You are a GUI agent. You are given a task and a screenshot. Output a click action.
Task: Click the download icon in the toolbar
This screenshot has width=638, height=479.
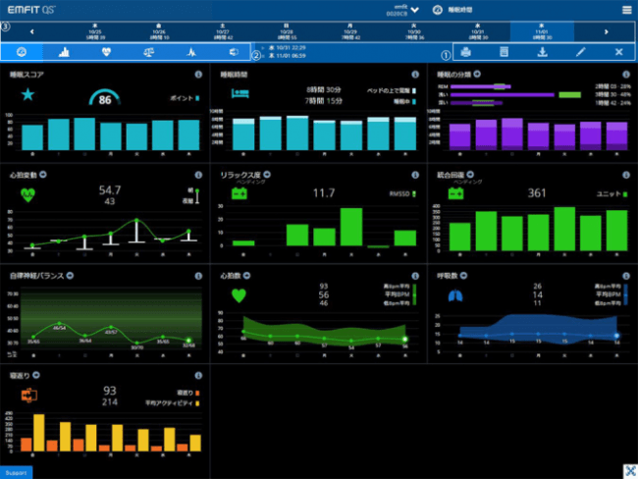(542, 51)
